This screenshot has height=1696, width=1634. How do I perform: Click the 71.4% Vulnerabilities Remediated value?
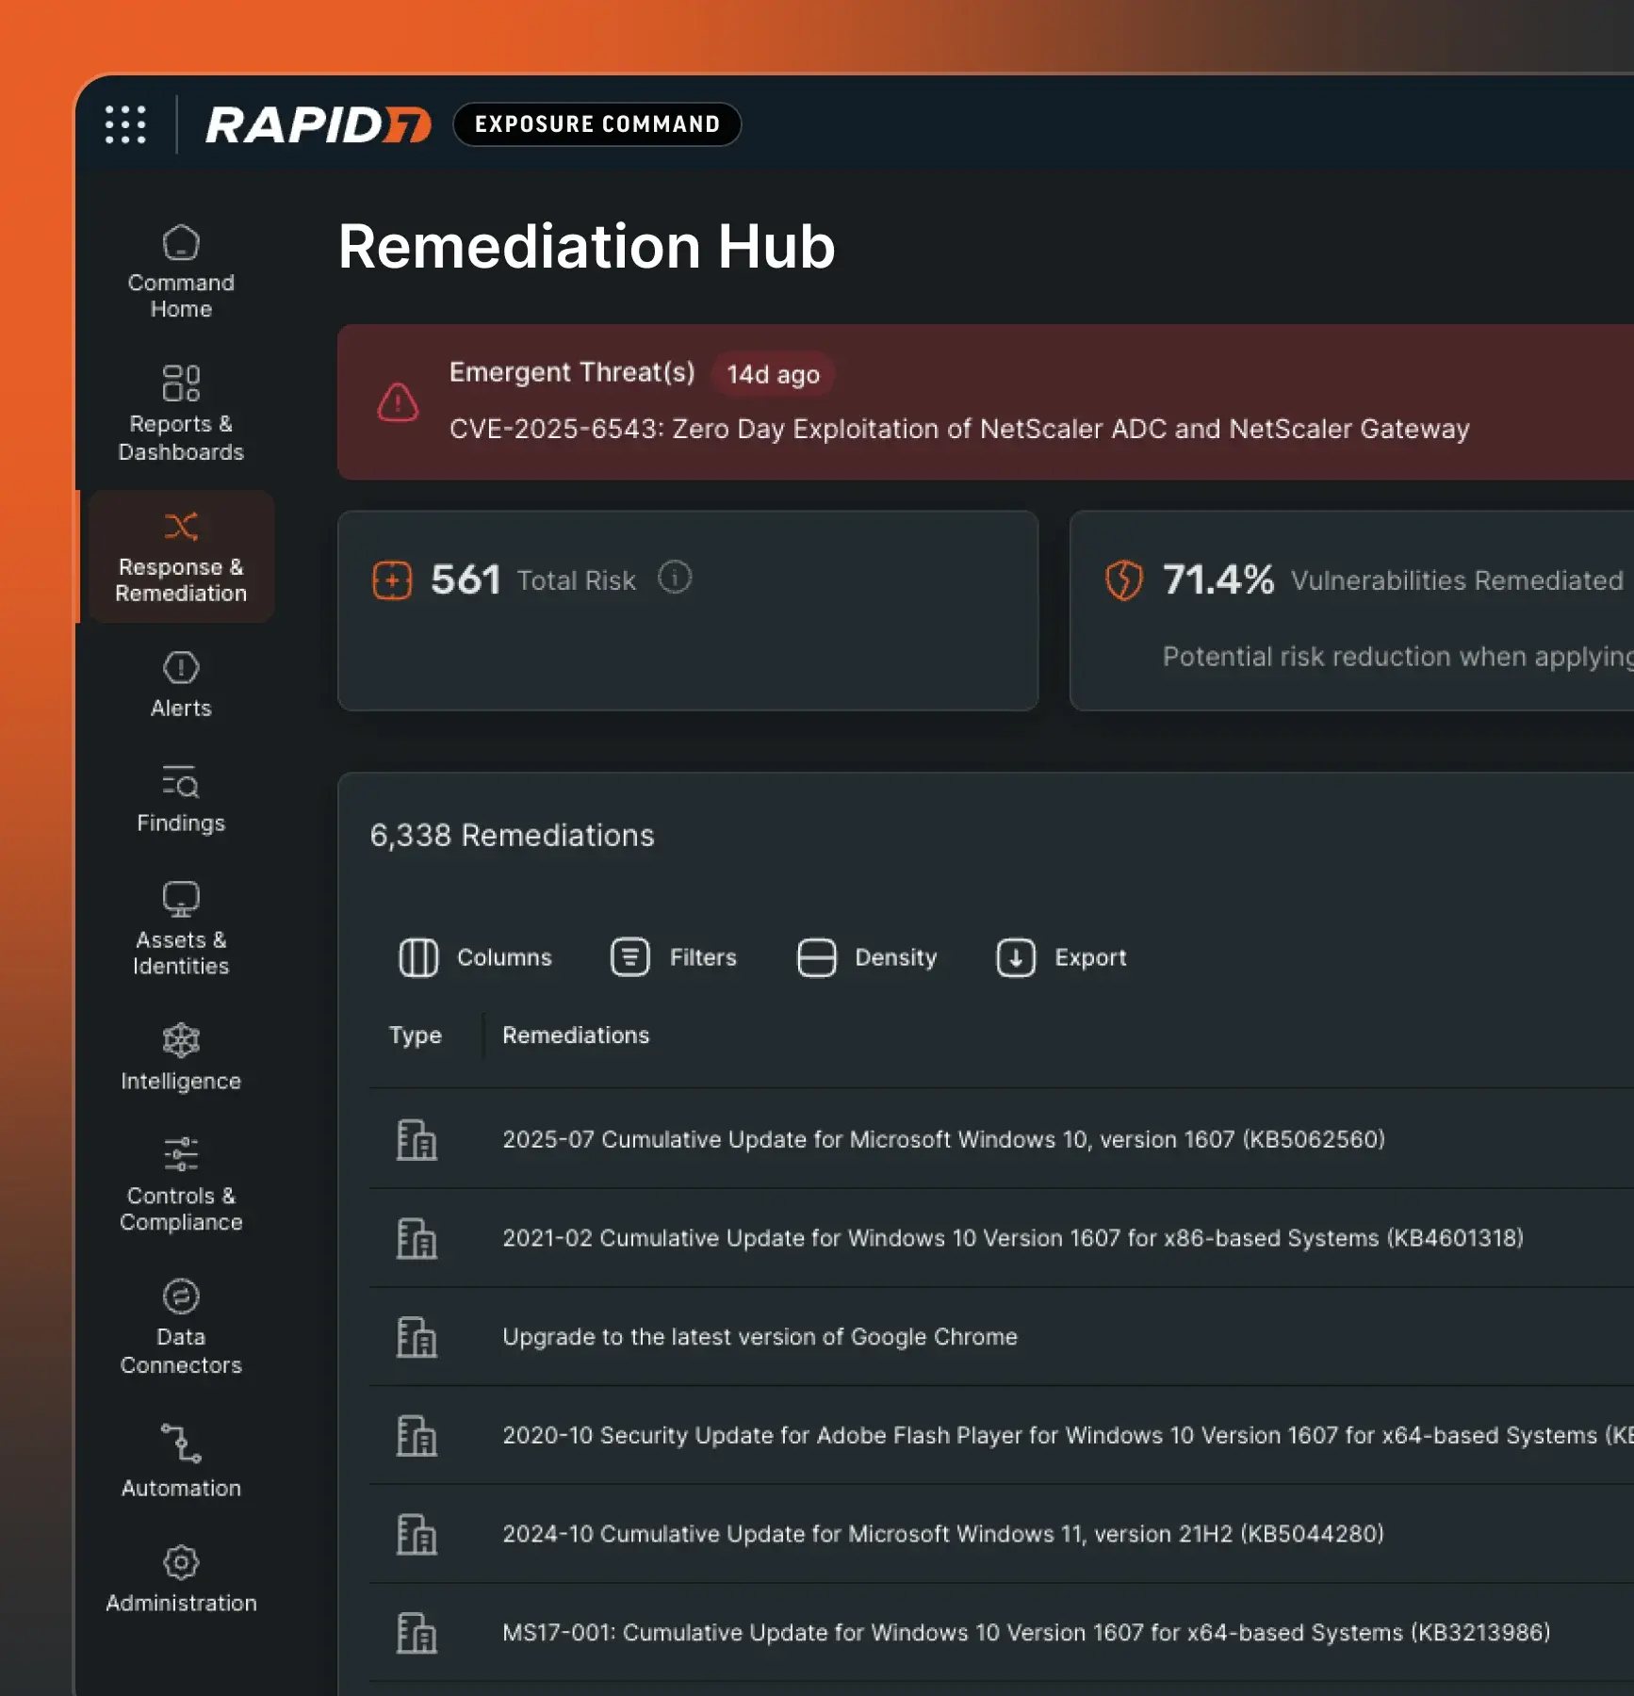coord(1218,579)
